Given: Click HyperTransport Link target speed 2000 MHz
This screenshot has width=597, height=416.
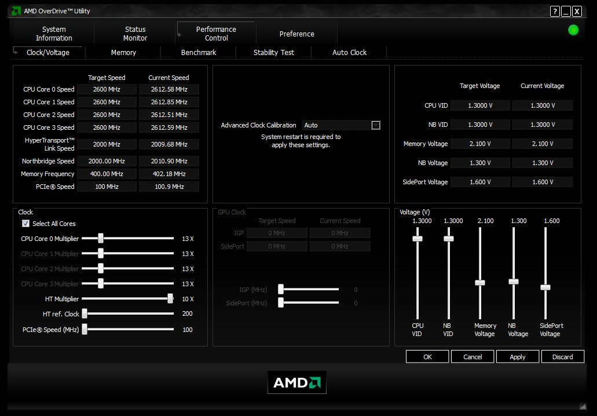Looking at the screenshot, I should [x=107, y=144].
